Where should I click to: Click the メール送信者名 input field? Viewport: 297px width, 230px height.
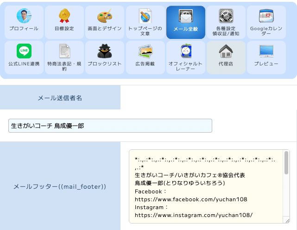click(110, 126)
